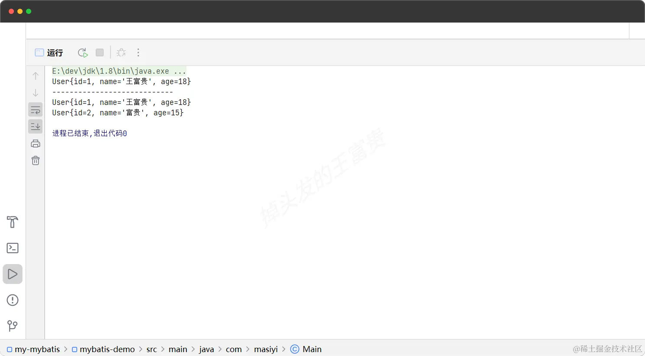645x356 pixels.
Task: Click the dashed separator output line
Action: pyautogui.click(x=113, y=92)
